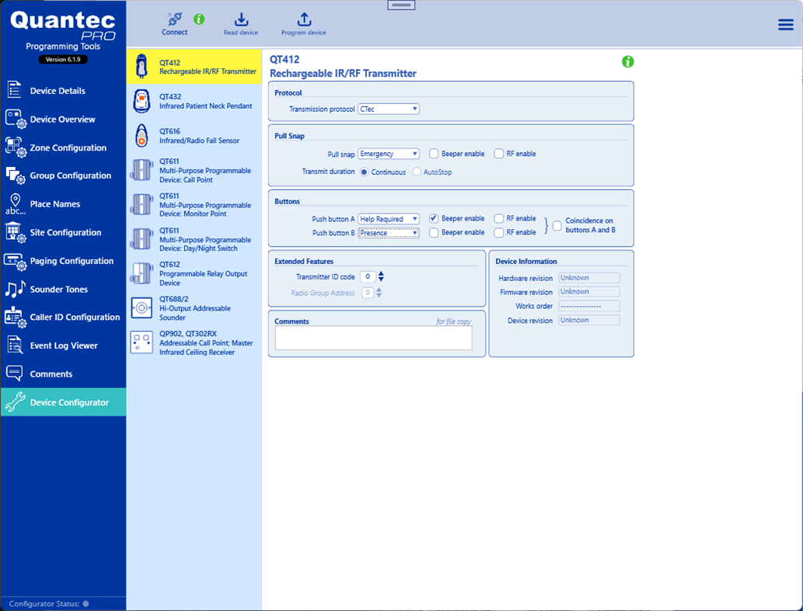The height and width of the screenshot is (611, 803).
Task: Open Device Configurator menu item
Action: pyautogui.click(x=63, y=402)
